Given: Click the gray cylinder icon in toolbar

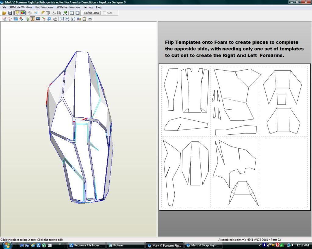Looking at the screenshot, I should [x=48, y=13].
